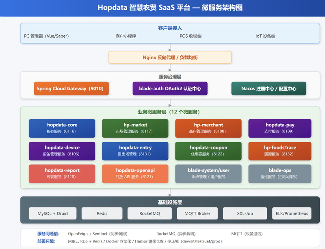
Task: Select the Redis infrastructure box
Action: (x=102, y=213)
